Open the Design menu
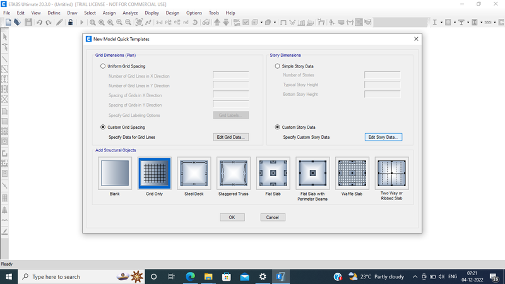505x284 pixels. coord(172,13)
